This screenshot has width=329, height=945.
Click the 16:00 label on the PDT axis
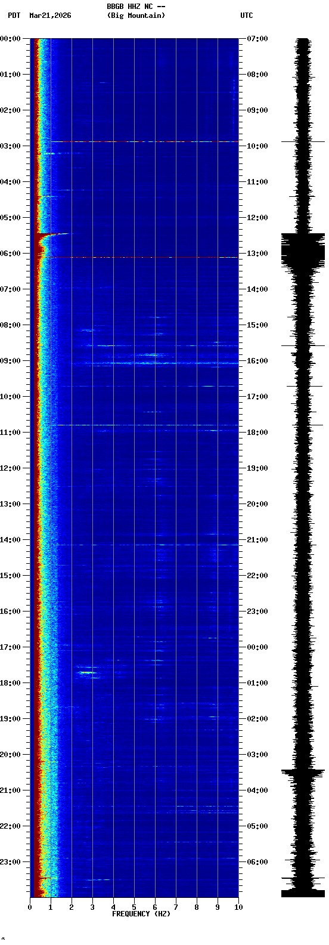tap(10, 612)
